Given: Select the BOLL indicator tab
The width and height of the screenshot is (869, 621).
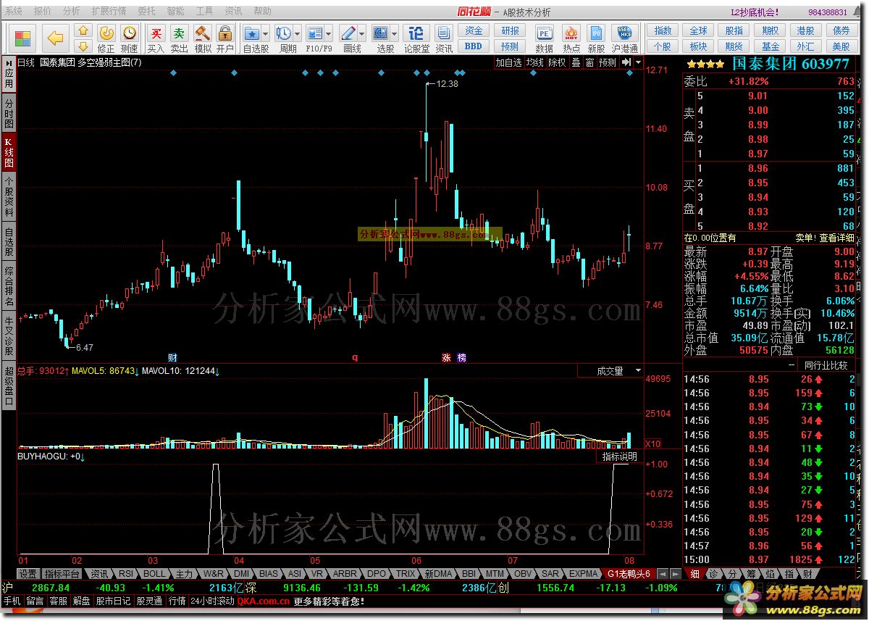Looking at the screenshot, I should point(154,573).
